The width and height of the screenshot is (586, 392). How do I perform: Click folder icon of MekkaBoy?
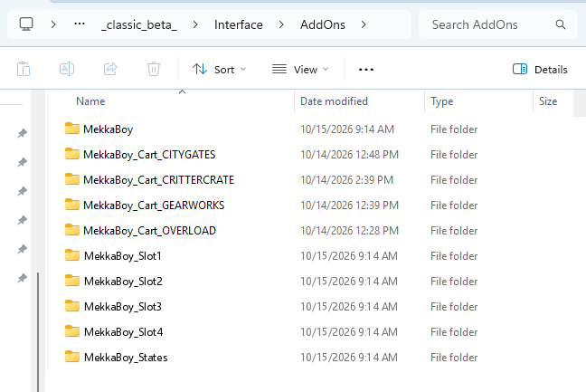[x=72, y=129]
